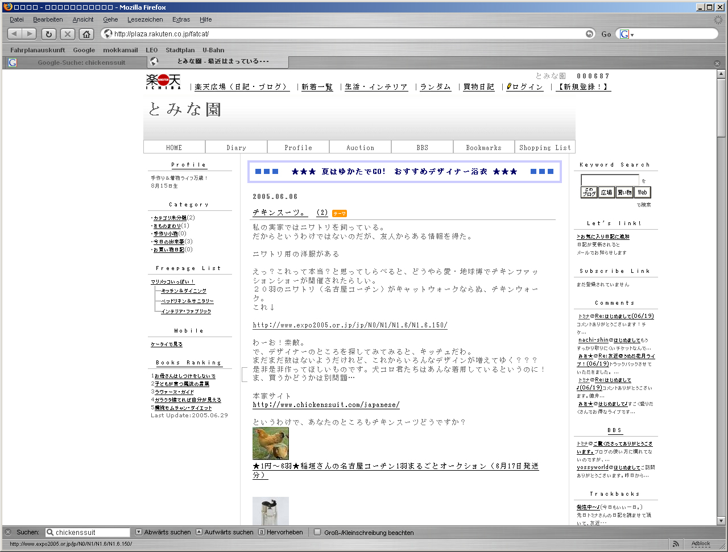Open the Extras menu

point(181,19)
